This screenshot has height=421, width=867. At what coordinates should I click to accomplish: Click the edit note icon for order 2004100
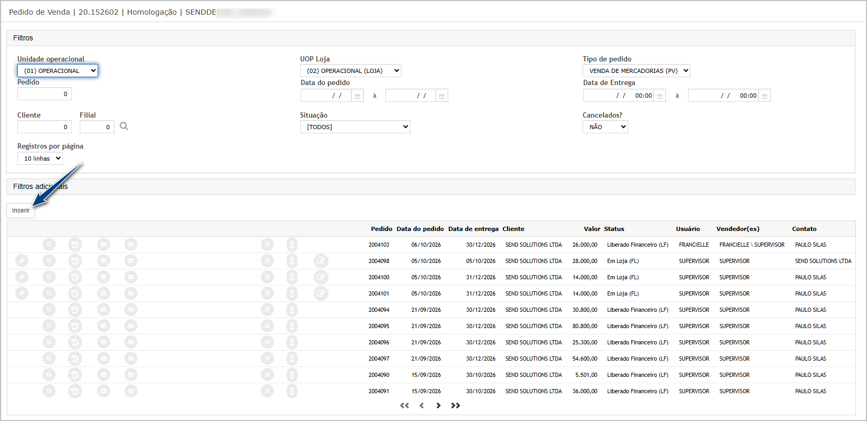321,277
